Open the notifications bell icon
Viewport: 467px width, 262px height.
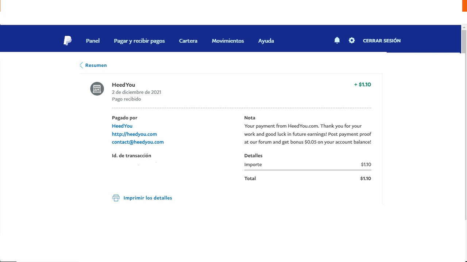click(337, 40)
